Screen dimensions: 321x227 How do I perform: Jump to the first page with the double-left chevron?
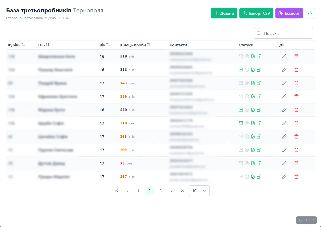[x=116, y=191]
